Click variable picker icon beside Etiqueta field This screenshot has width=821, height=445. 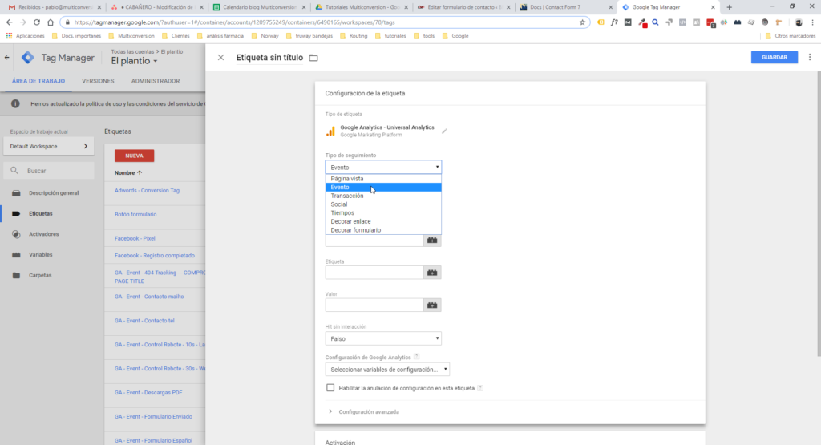[432, 273]
